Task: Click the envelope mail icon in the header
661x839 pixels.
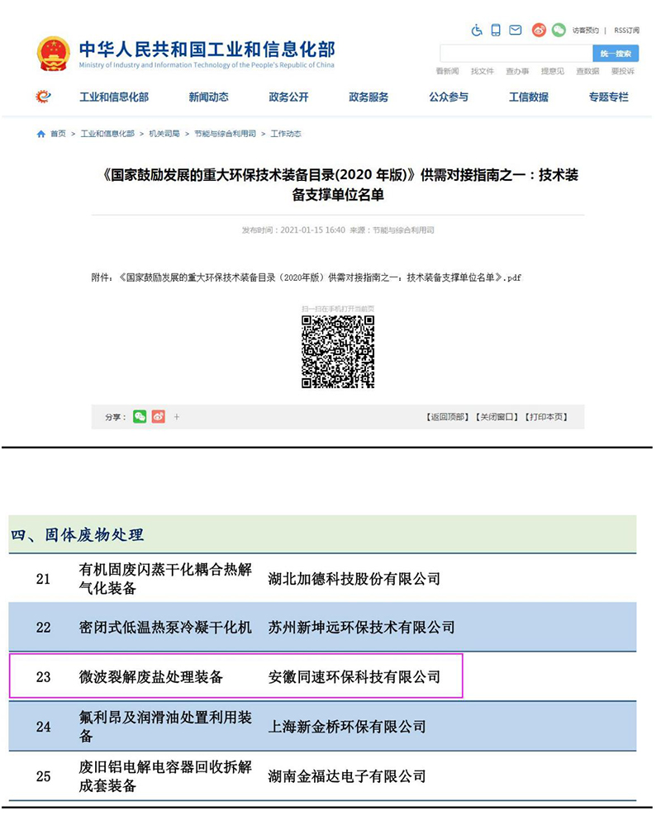Action: (x=515, y=31)
